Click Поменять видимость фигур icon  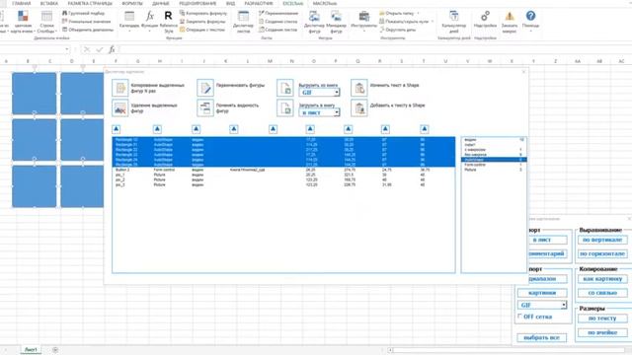[x=205, y=108]
